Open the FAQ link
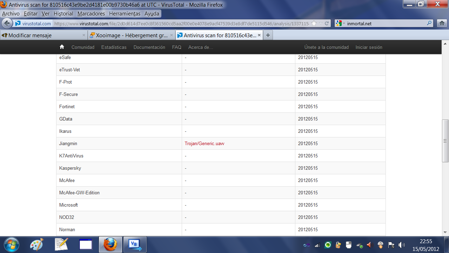 coord(177,47)
